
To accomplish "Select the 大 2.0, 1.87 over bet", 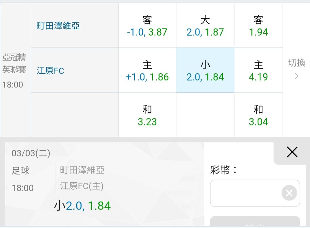I will tap(205, 26).
